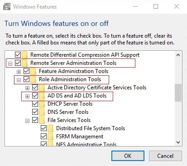Select the Distributed File System Tools label

[91, 128]
